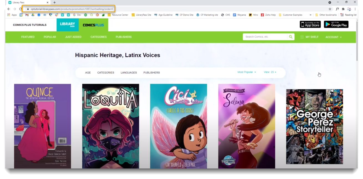Viewport: 363px width, 179px height.
Task: Open the Google Play download badge
Action: tap(336, 24)
